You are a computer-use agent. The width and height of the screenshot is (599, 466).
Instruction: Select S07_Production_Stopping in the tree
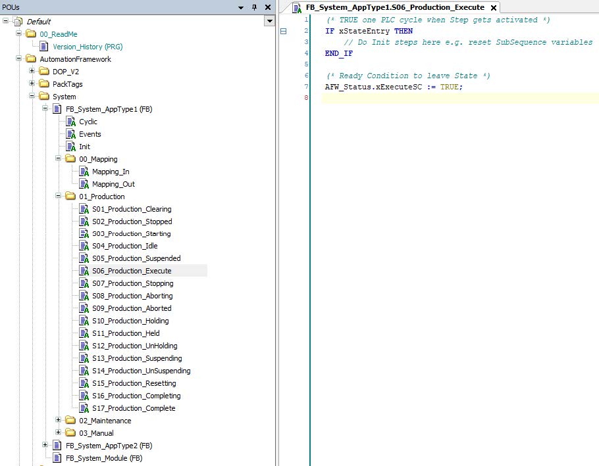pos(132,283)
